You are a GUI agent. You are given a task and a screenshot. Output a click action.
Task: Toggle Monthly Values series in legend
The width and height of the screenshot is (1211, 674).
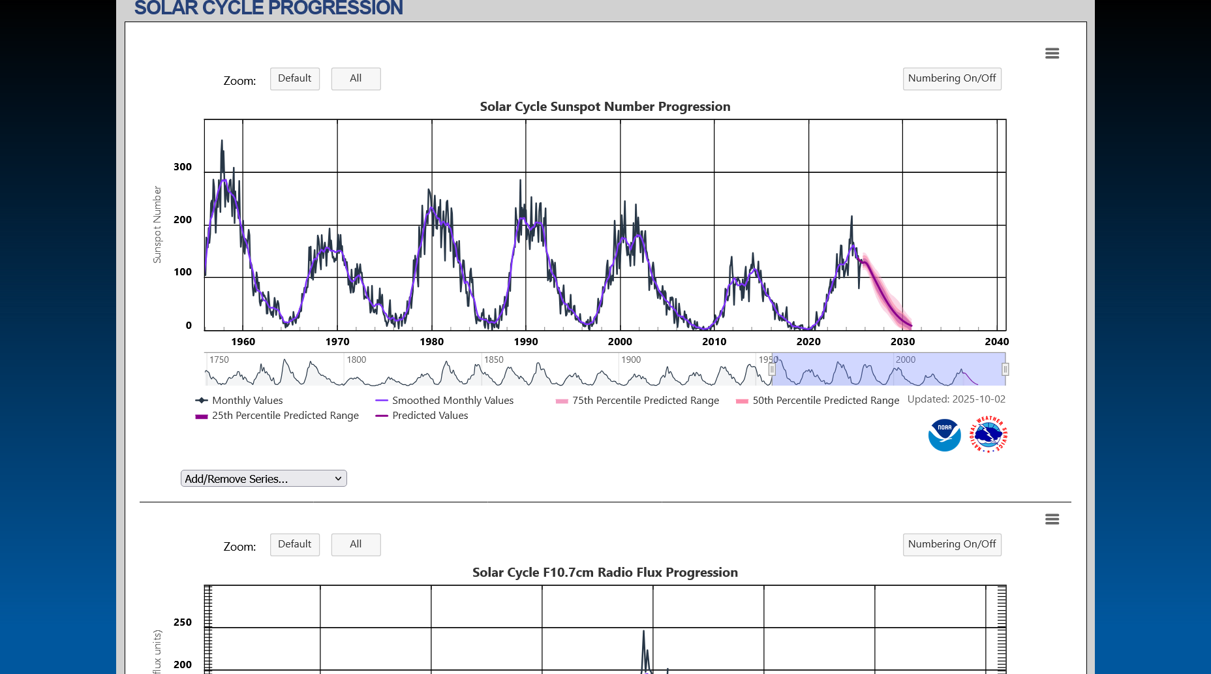coord(247,401)
